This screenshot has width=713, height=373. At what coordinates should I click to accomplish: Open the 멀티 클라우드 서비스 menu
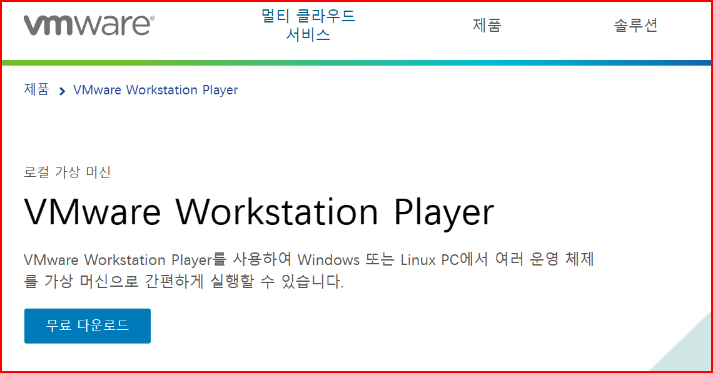click(308, 25)
